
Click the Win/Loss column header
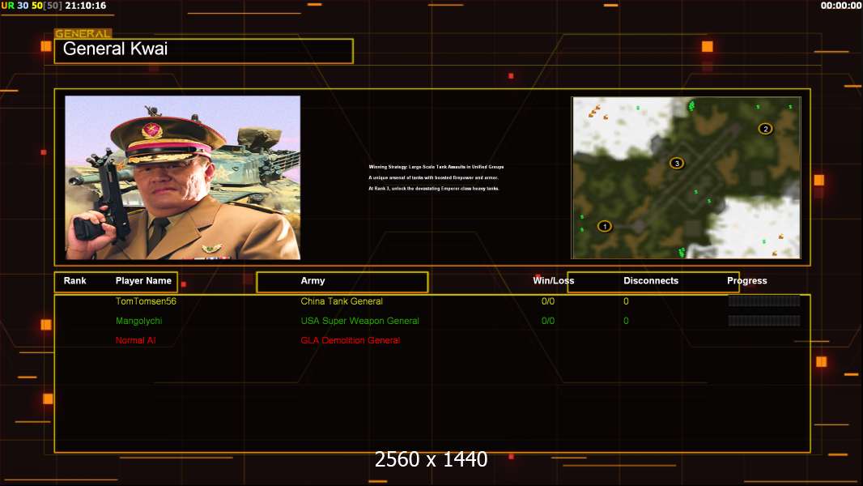click(x=553, y=281)
